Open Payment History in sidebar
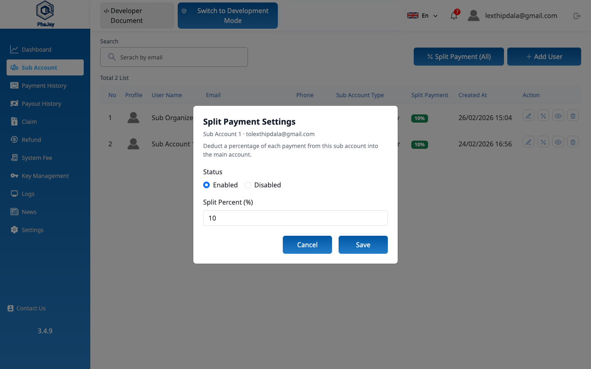Viewport: 591px width, 369px height. click(x=45, y=86)
